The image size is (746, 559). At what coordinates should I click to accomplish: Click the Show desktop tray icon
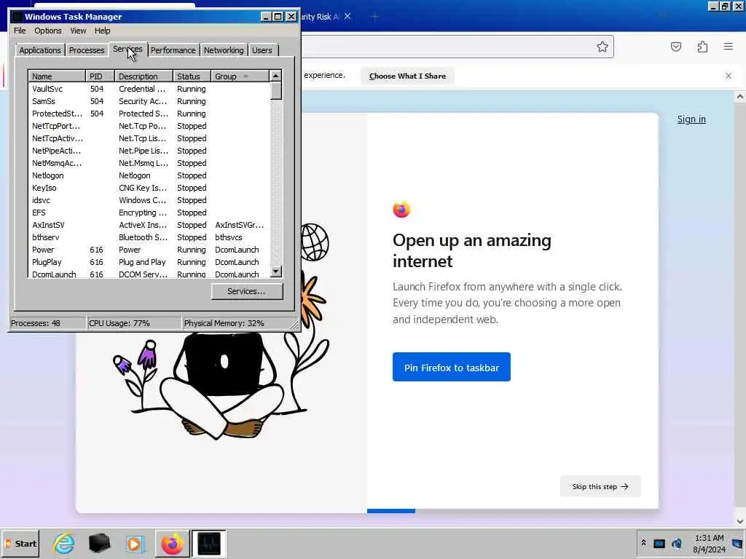click(x=738, y=543)
